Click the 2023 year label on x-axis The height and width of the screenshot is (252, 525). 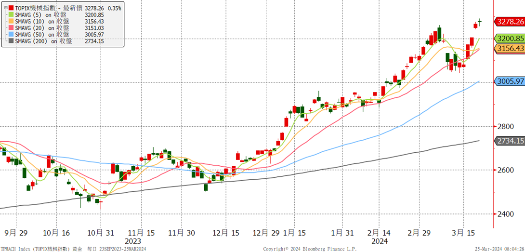tap(133, 241)
